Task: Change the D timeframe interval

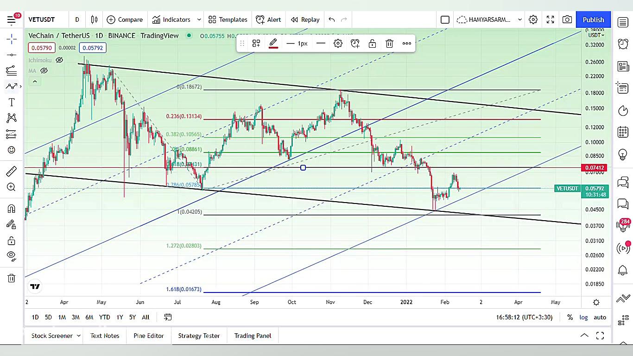Action: click(77, 19)
